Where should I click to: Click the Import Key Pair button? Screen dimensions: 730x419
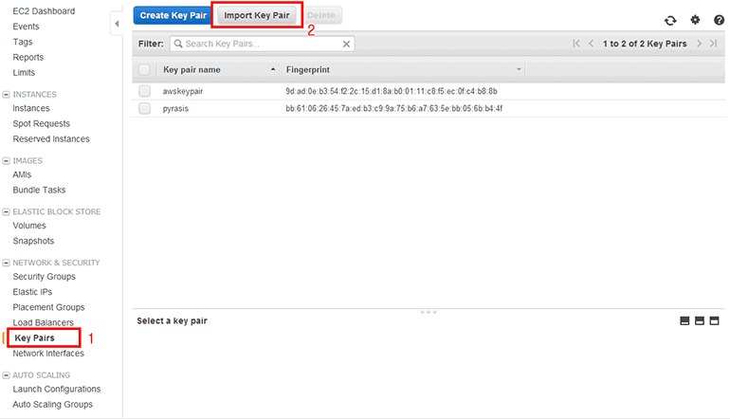[257, 15]
